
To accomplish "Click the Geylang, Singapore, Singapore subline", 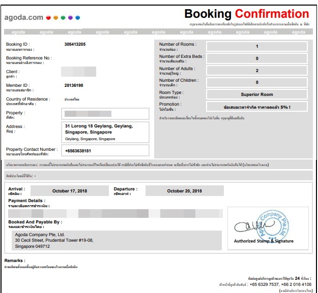I will click(x=90, y=139).
